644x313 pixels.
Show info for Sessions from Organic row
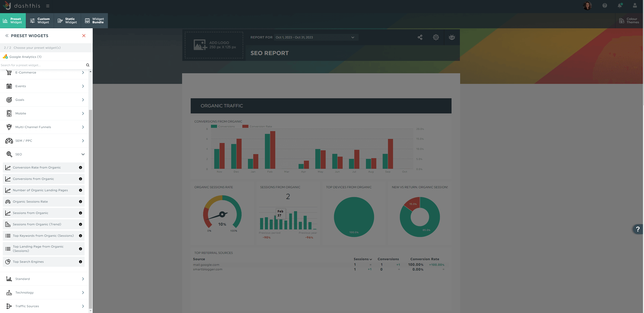pyautogui.click(x=81, y=213)
